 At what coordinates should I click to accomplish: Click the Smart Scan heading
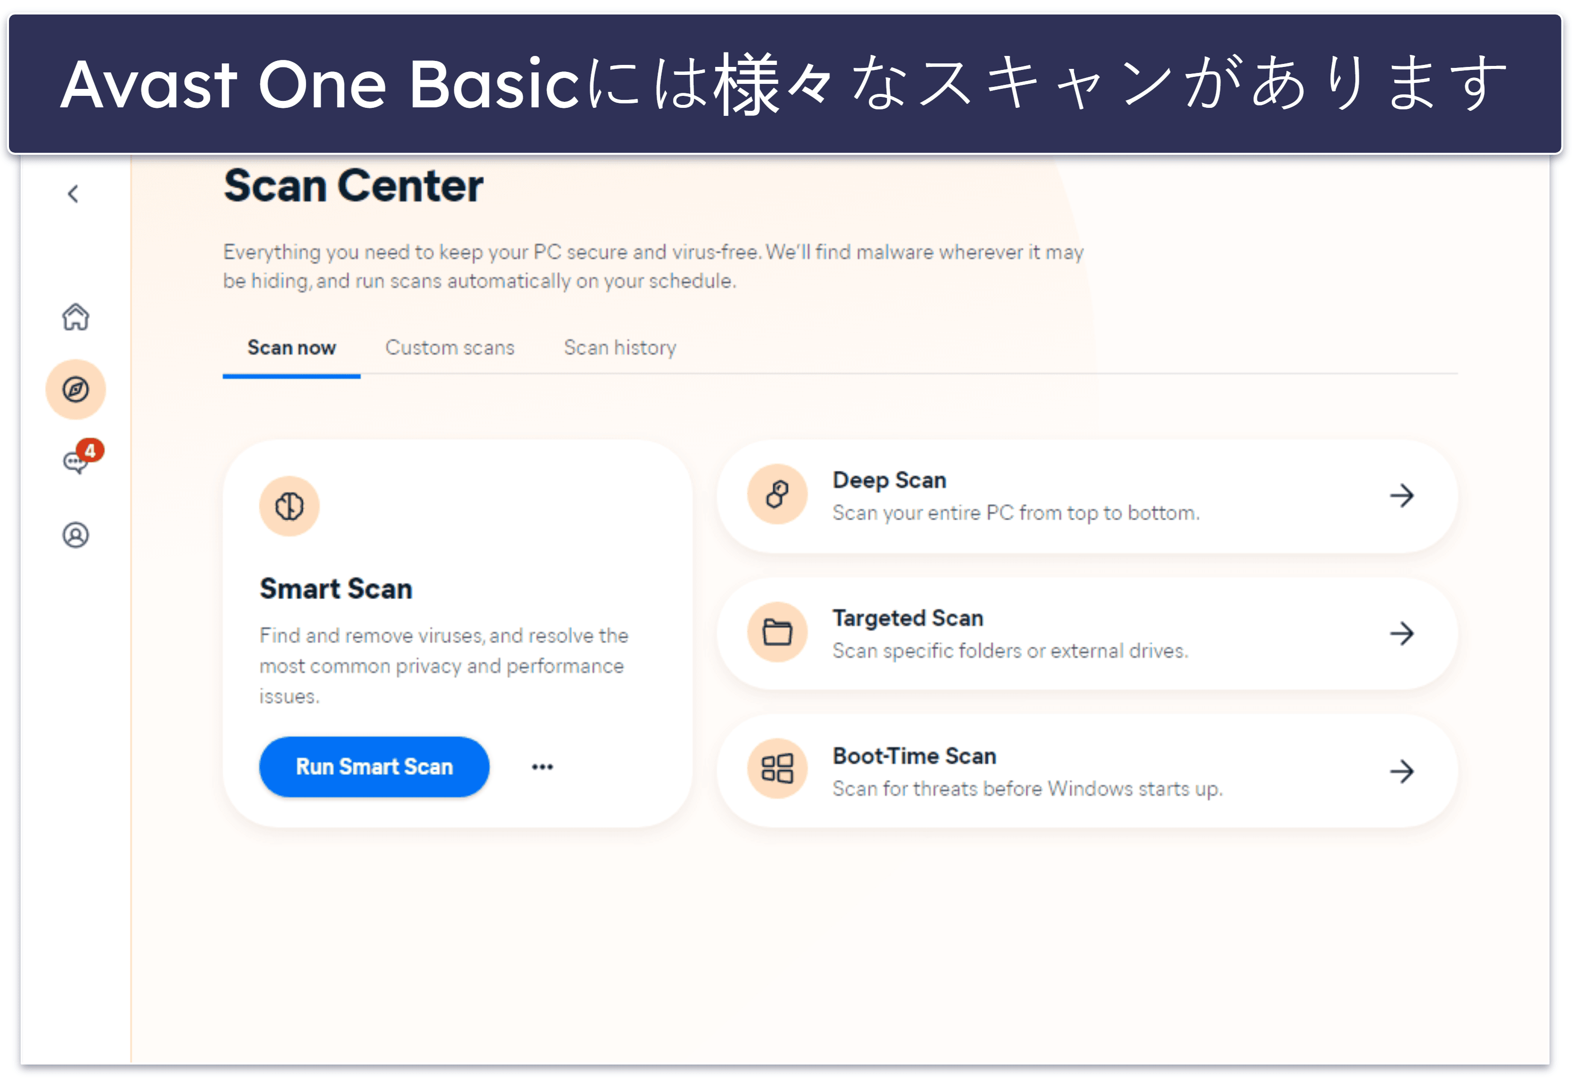(x=336, y=589)
